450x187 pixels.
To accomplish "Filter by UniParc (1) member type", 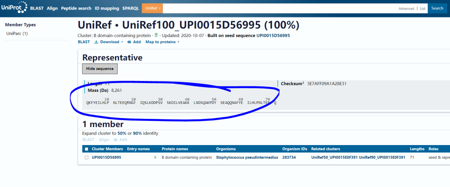I will coord(17,34).
